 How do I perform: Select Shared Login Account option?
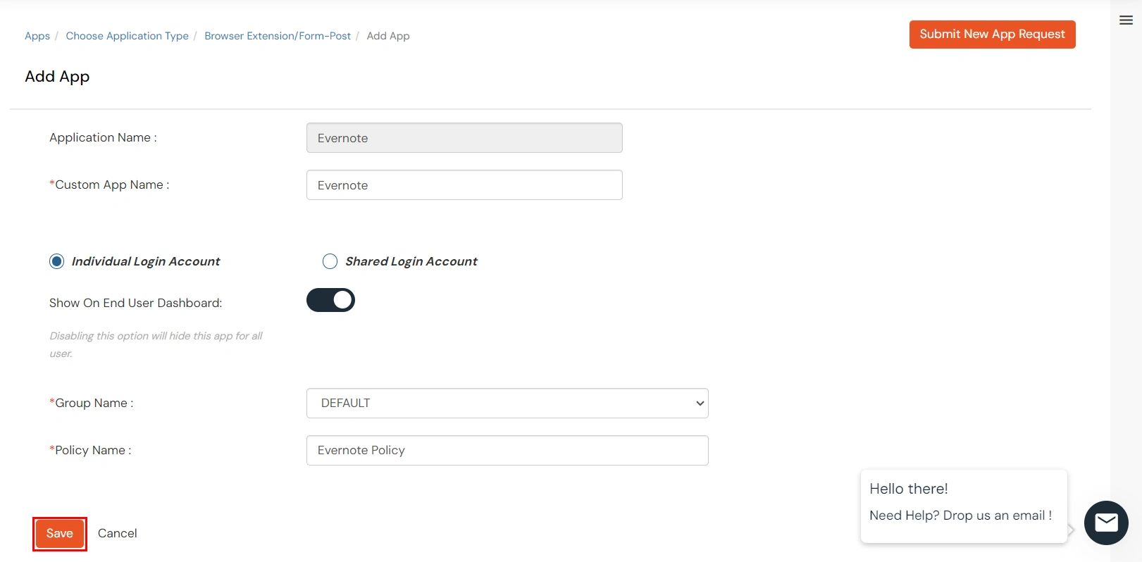330,261
